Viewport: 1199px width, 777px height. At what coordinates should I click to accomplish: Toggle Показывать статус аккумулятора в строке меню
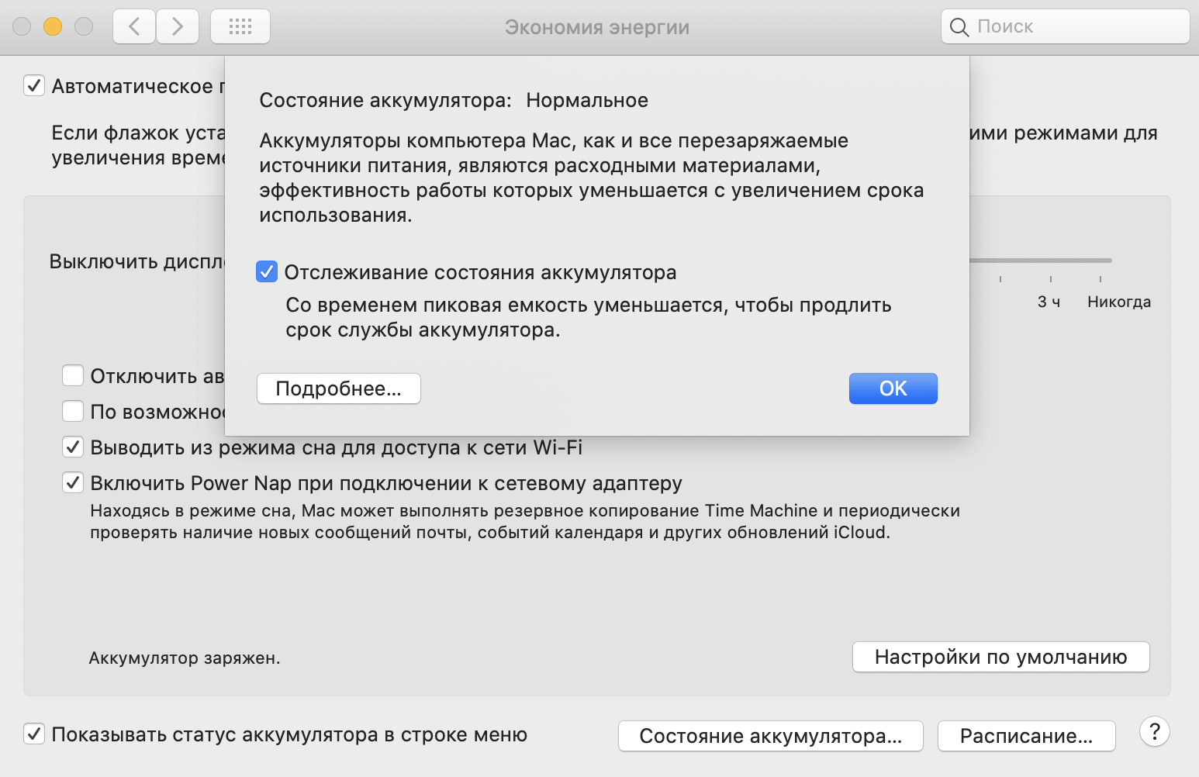34,734
